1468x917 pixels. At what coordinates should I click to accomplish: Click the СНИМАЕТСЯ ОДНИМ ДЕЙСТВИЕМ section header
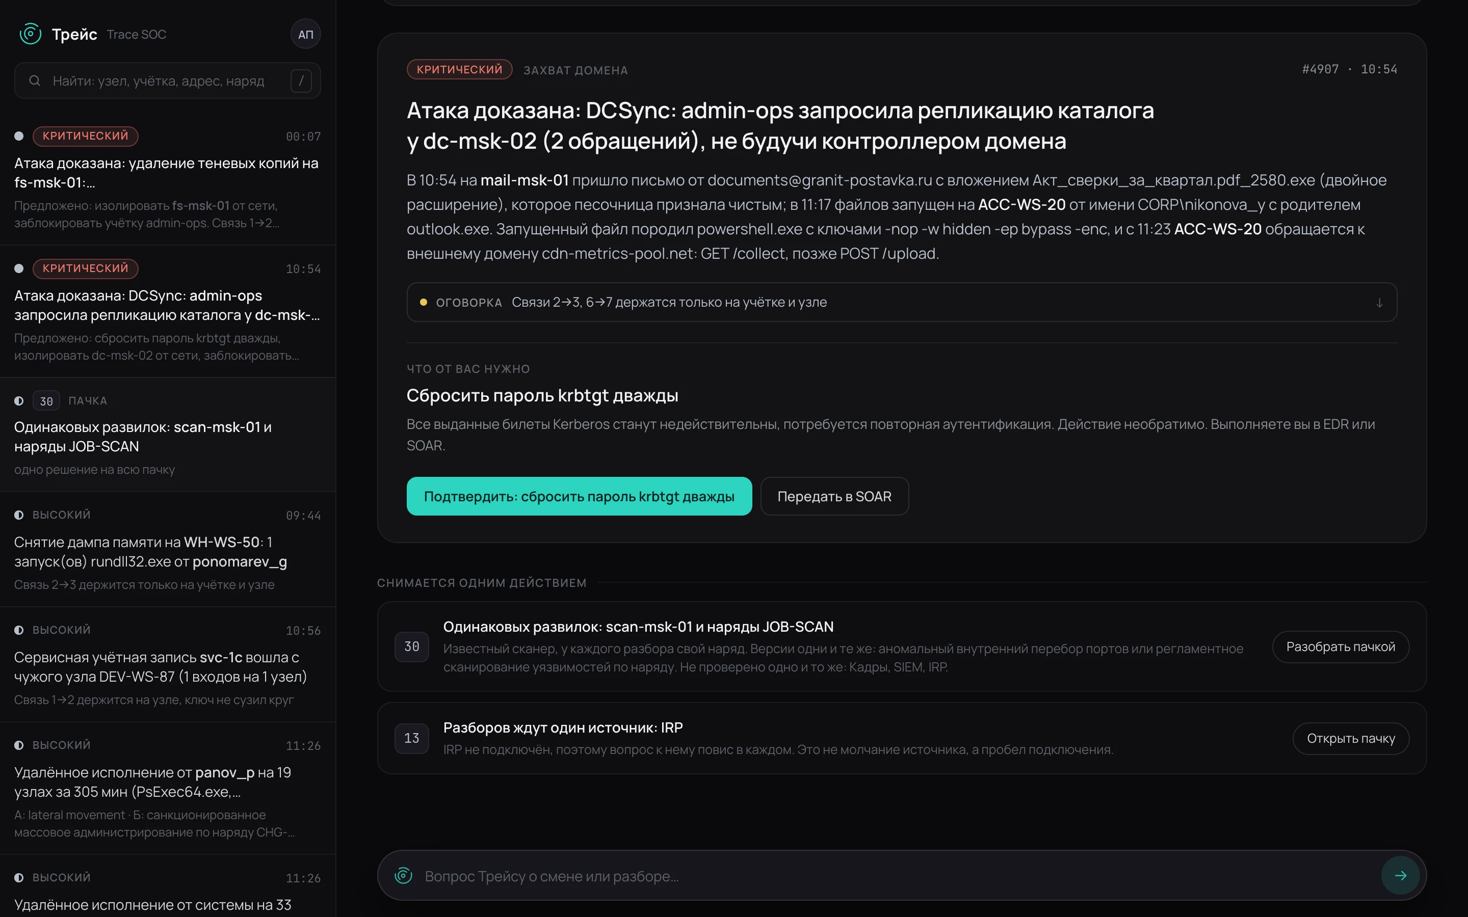coord(482,583)
